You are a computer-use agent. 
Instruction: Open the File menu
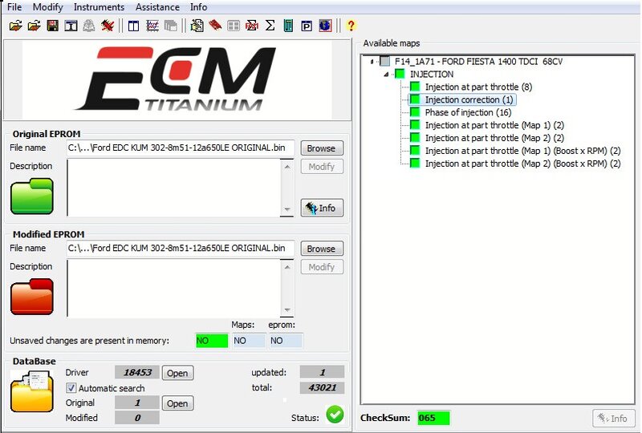[14, 7]
